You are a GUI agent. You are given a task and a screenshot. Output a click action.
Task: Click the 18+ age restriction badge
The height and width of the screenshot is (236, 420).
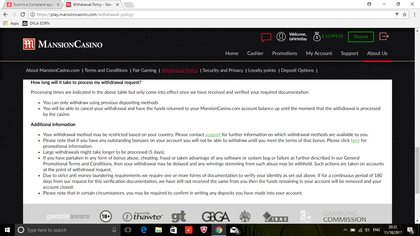(105, 217)
